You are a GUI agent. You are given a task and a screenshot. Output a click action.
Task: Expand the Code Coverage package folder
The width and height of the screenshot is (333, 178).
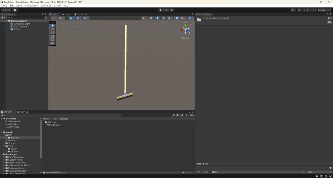pos(4,157)
